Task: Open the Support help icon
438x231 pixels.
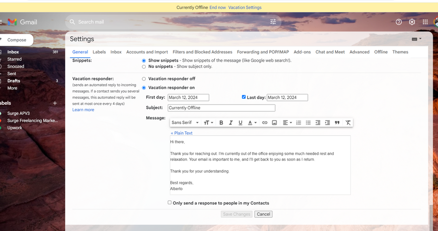Action: coord(399,22)
